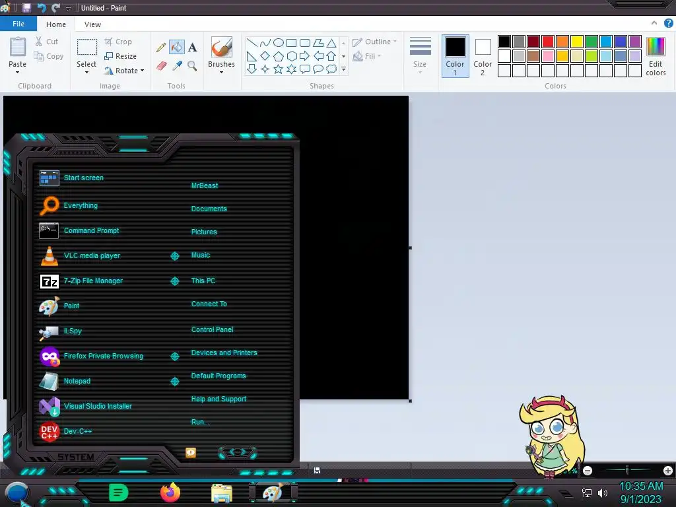Select the Fill with color bucket tool

click(x=177, y=47)
